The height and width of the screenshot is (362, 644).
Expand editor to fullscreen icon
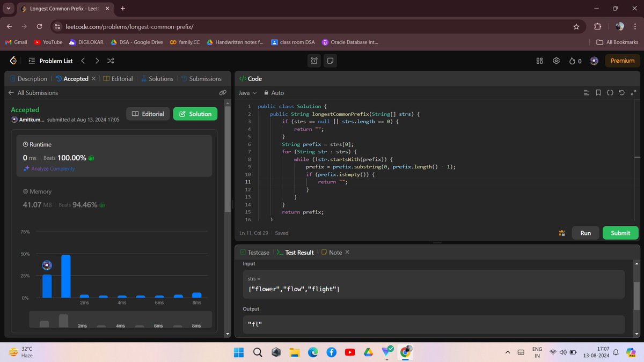pyautogui.click(x=633, y=93)
